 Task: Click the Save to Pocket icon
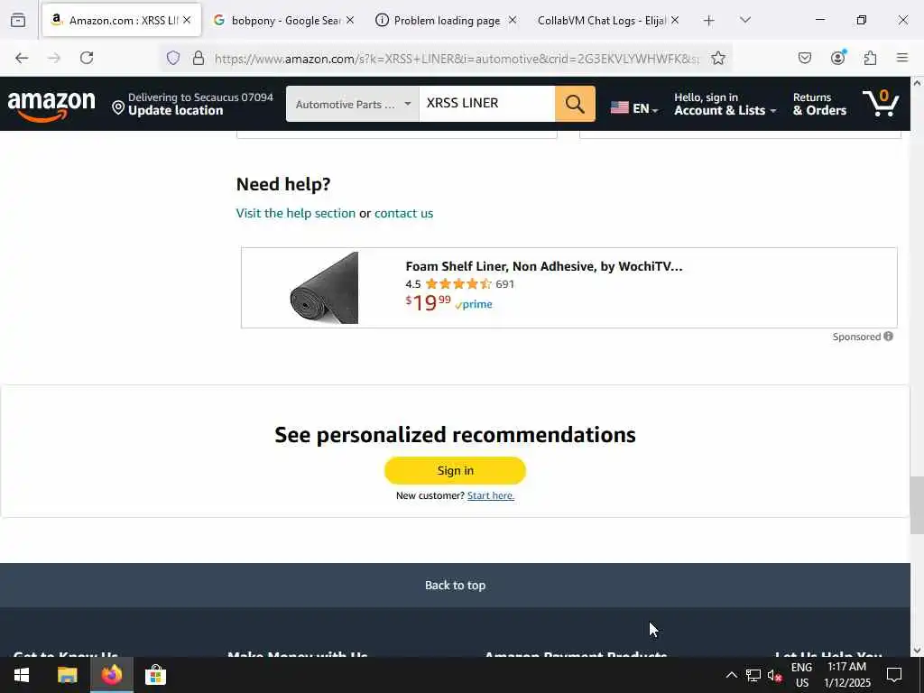point(804,58)
